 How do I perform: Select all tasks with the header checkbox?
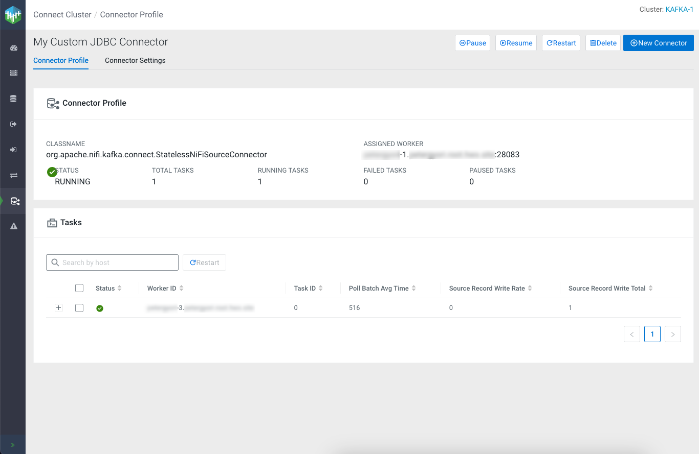click(79, 288)
